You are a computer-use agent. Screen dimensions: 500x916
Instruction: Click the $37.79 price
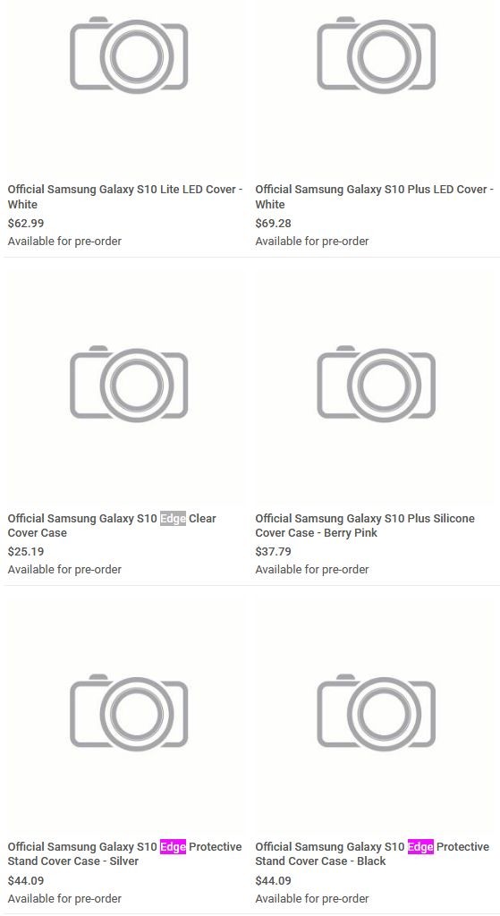[x=274, y=551]
